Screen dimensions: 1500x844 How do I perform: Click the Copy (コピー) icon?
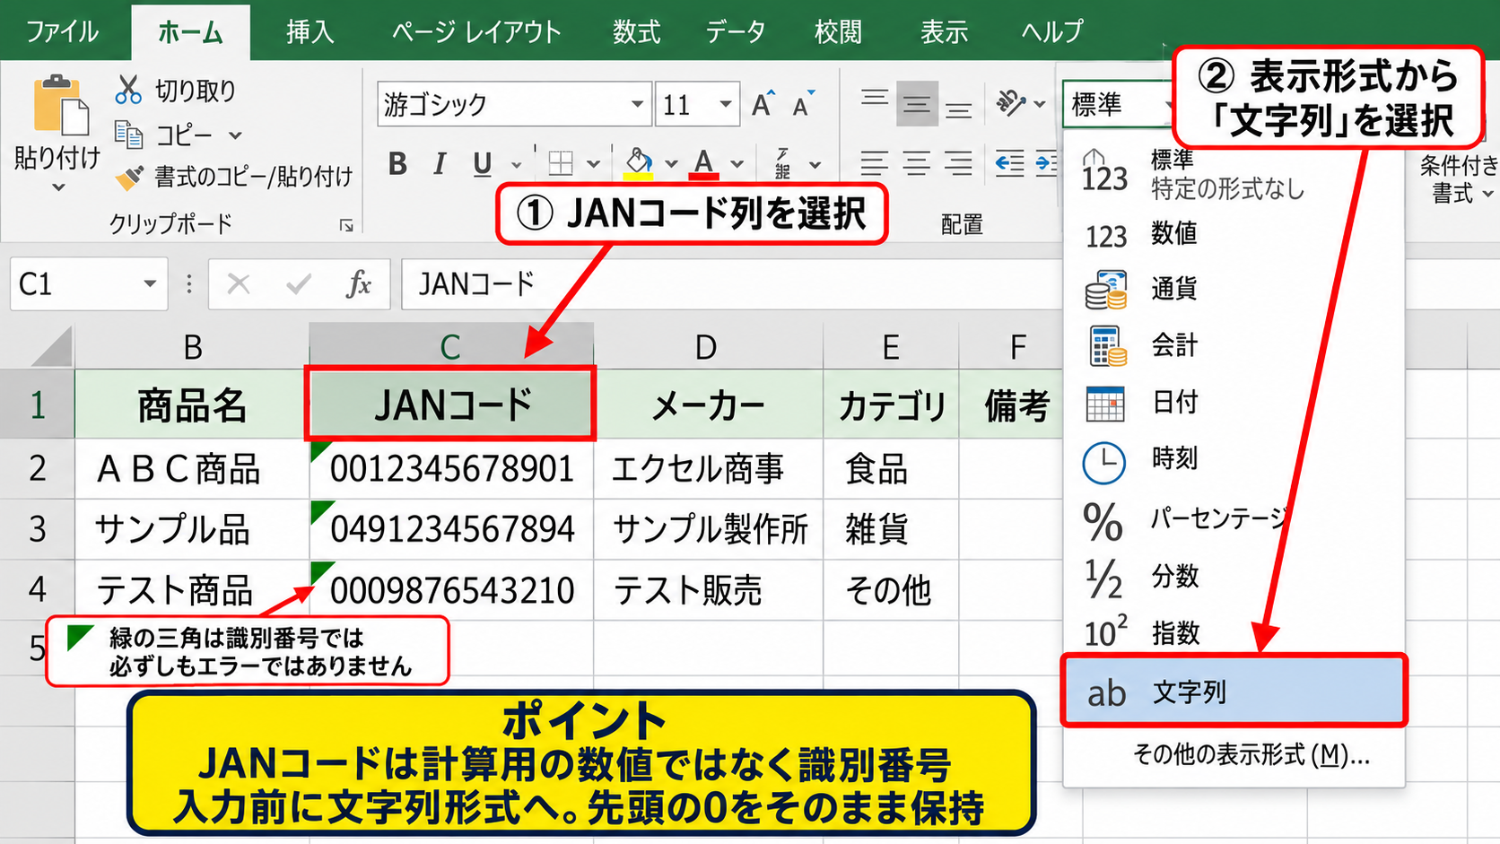click(x=128, y=135)
